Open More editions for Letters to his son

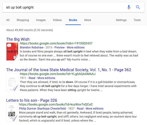point(94,108)
